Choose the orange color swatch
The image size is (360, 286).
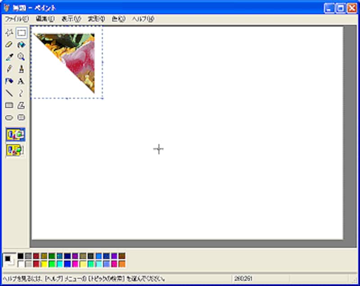122,264
